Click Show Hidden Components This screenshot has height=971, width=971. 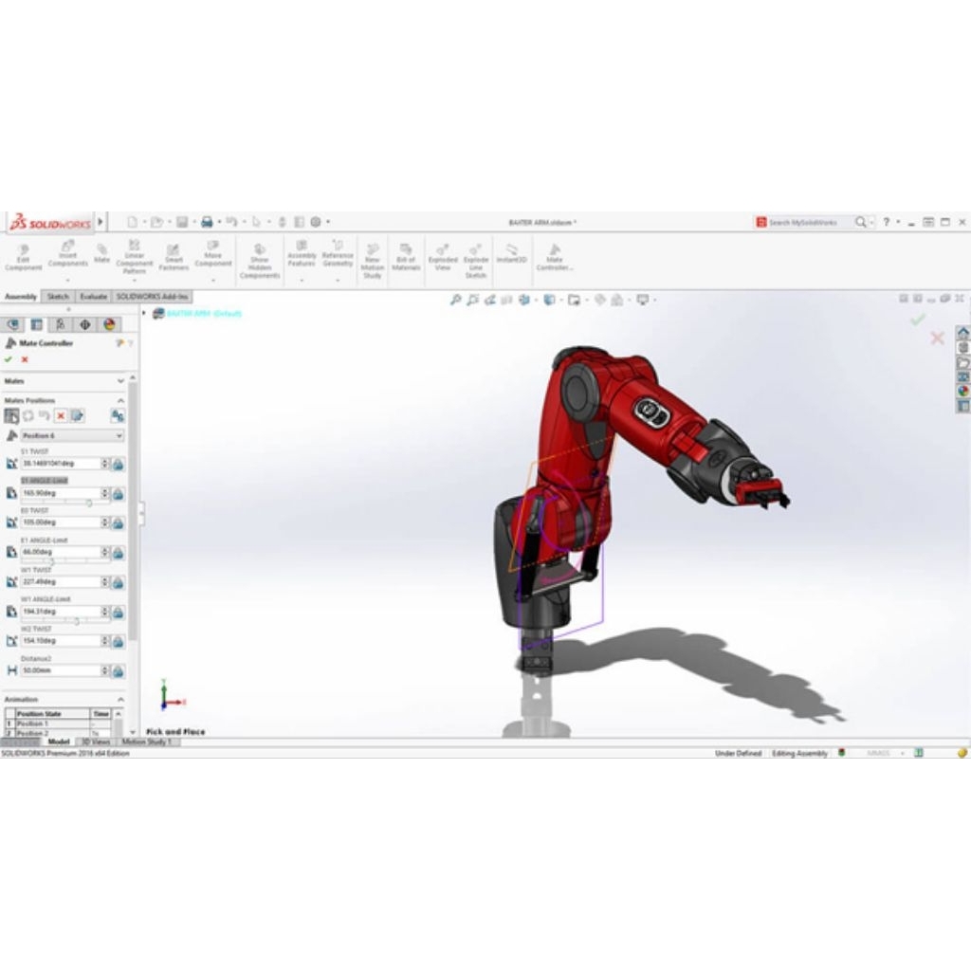coord(260,261)
